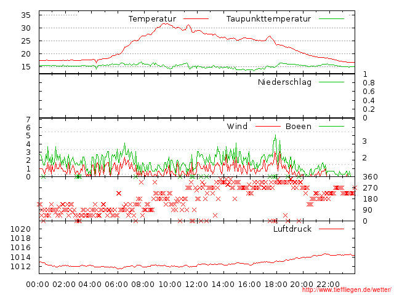Click the 0.8 precipitation axis value
The image size is (394, 295).
pyautogui.click(x=369, y=83)
